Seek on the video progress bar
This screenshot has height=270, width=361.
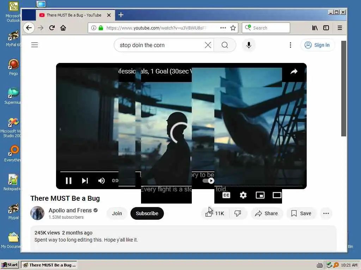pos(89,172)
